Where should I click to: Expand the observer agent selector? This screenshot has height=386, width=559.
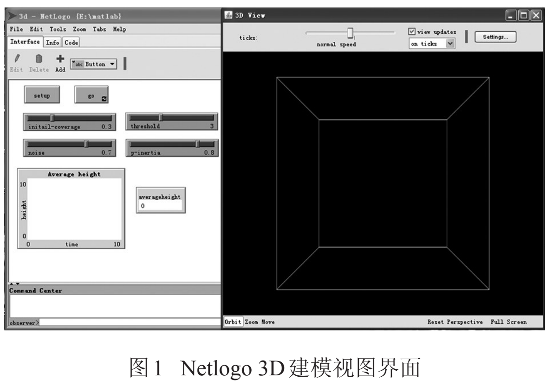(25, 323)
